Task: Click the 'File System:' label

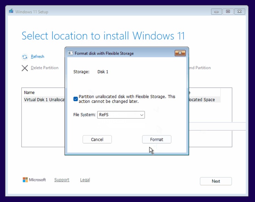Action: (84, 115)
